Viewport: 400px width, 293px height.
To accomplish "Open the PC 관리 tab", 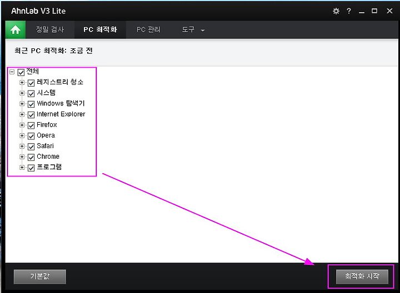I will click(148, 29).
